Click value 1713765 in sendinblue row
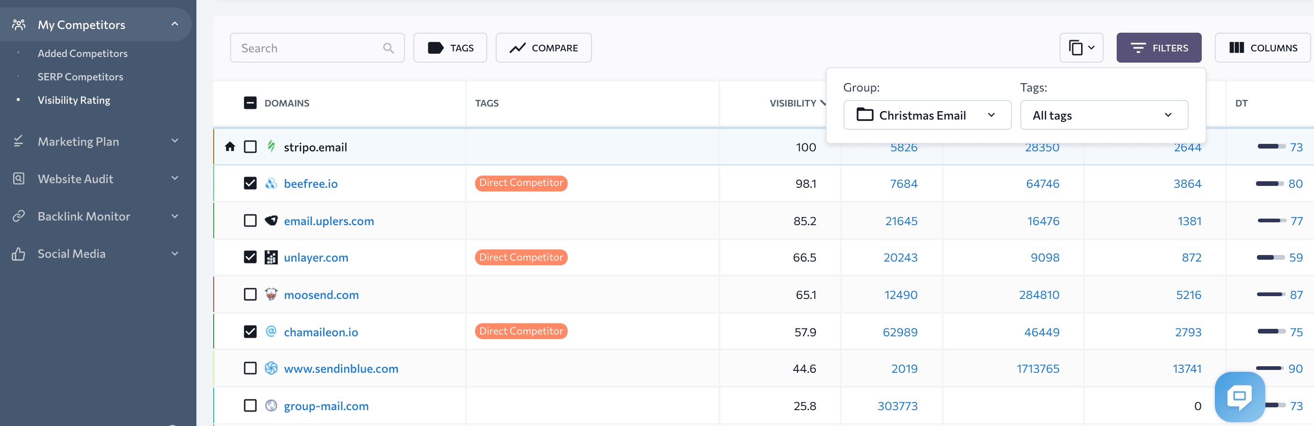 (x=1038, y=369)
